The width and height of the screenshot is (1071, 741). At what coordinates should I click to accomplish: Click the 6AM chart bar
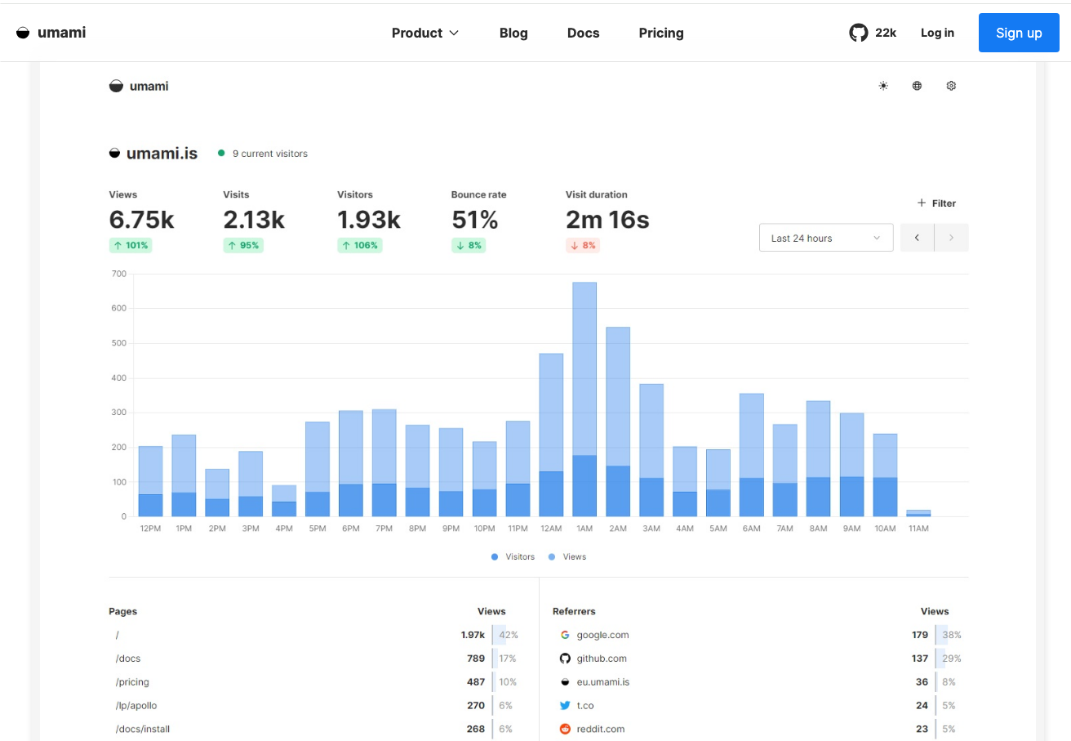point(752,455)
